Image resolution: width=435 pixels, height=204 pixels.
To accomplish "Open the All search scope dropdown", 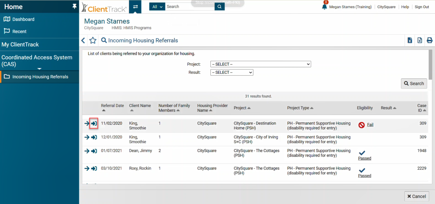I will [157, 6].
